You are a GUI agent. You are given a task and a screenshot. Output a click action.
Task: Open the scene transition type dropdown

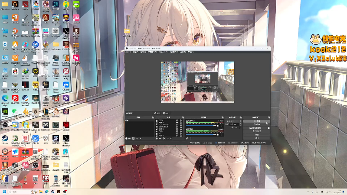coord(234,121)
